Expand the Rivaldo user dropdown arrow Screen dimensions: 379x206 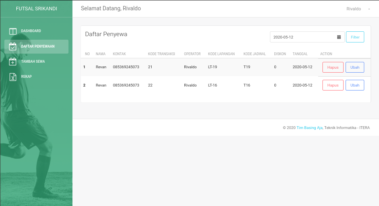point(369,9)
